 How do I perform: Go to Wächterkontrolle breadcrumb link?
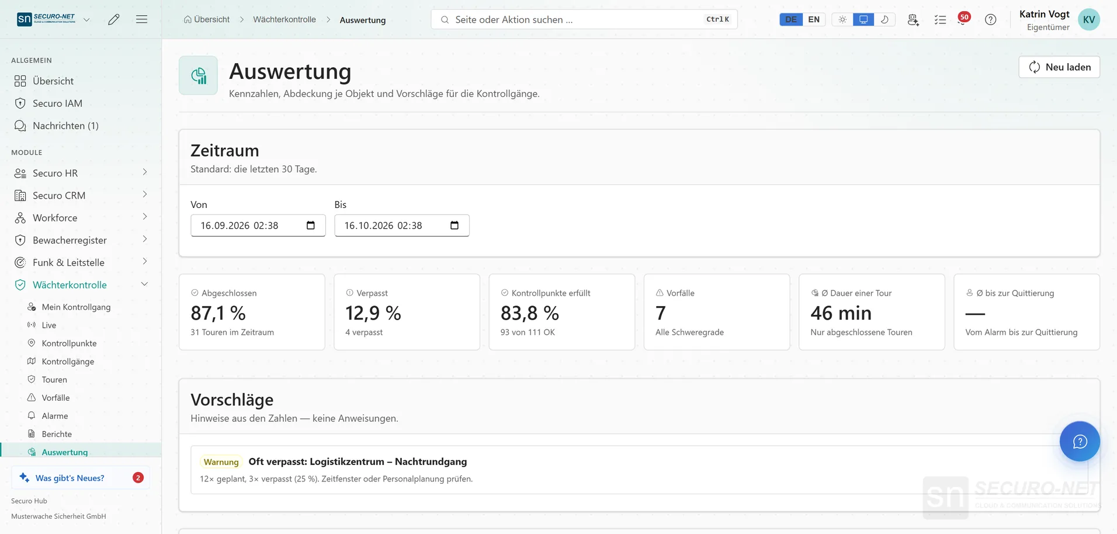(x=285, y=19)
